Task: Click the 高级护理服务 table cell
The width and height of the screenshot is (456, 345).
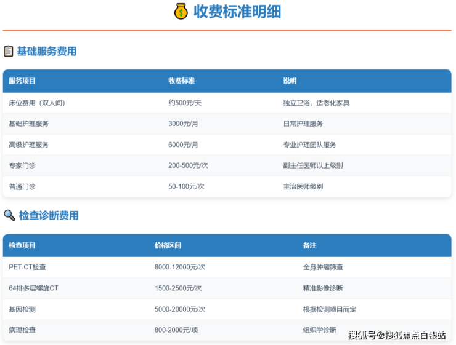Action: click(28, 145)
